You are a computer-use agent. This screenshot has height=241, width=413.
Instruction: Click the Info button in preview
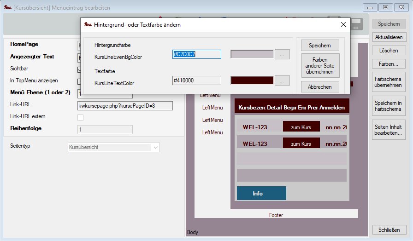point(261,193)
